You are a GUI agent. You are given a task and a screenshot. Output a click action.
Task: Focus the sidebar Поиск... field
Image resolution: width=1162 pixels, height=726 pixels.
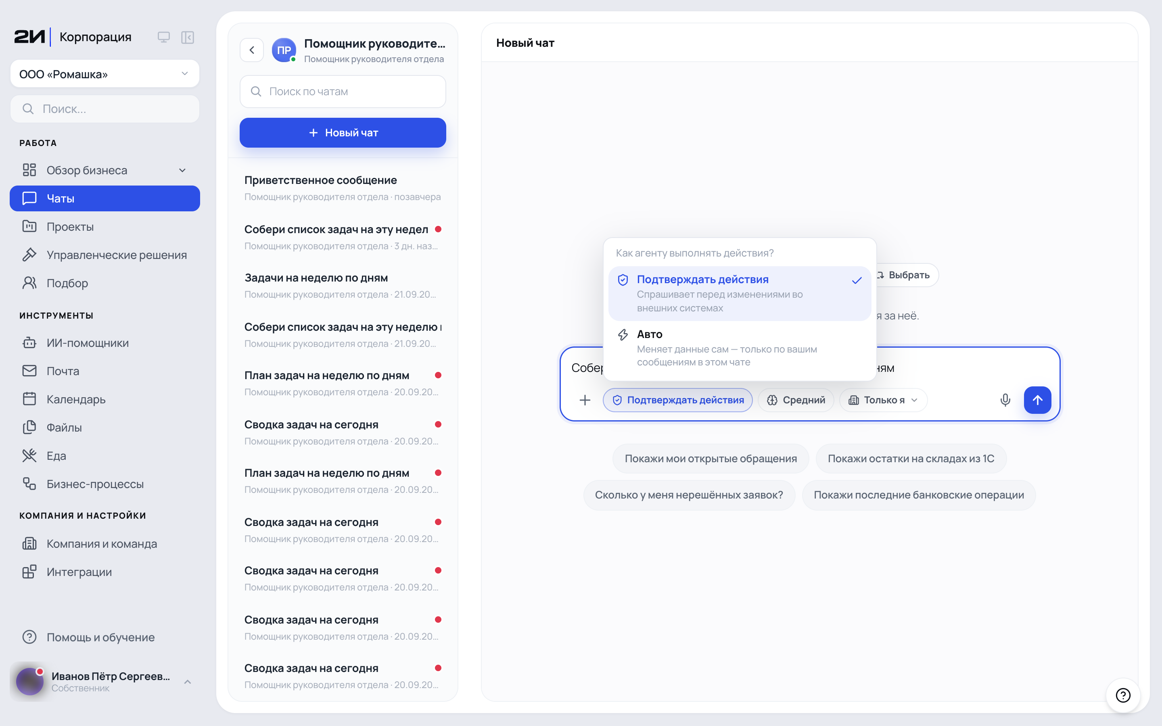pyautogui.click(x=104, y=109)
